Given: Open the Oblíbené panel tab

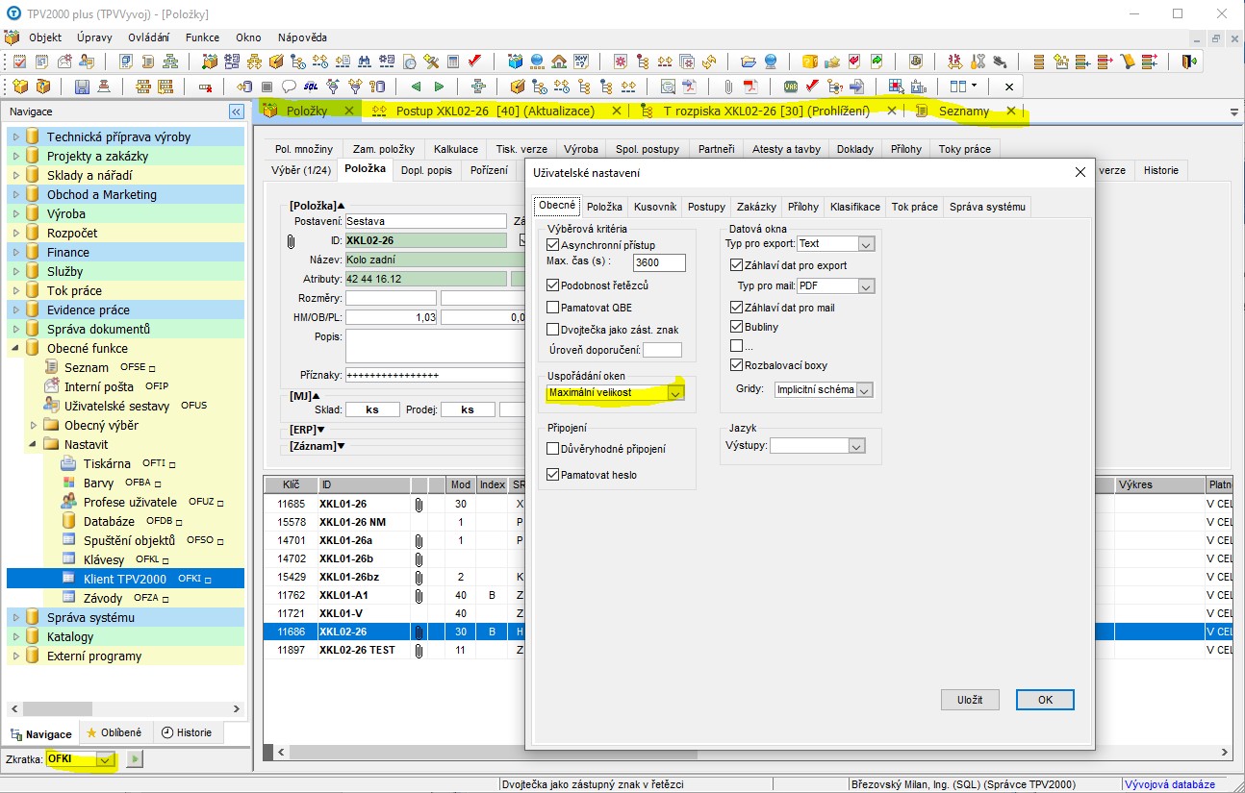Looking at the screenshot, I should [x=114, y=732].
